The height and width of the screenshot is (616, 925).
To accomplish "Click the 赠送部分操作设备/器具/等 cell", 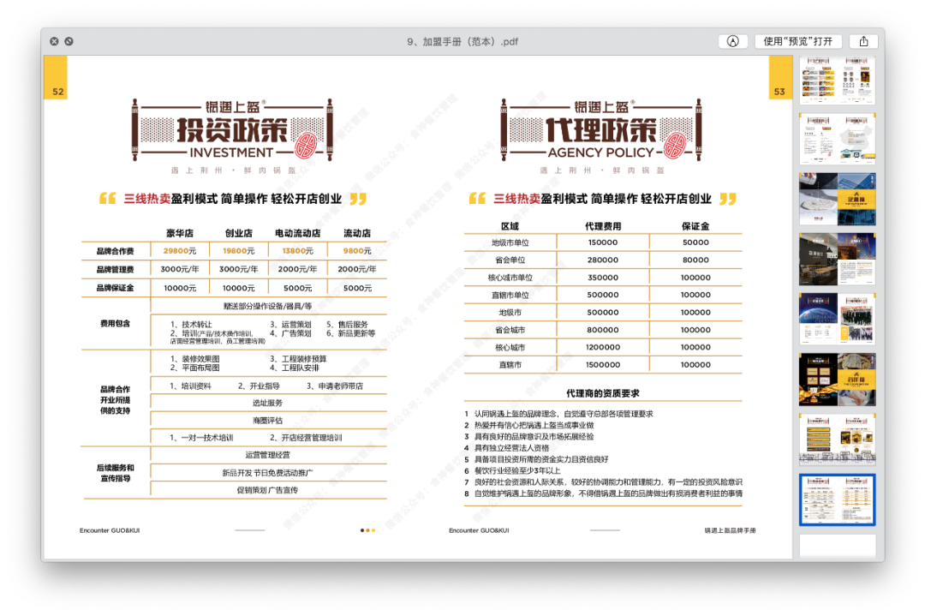I will [x=267, y=306].
